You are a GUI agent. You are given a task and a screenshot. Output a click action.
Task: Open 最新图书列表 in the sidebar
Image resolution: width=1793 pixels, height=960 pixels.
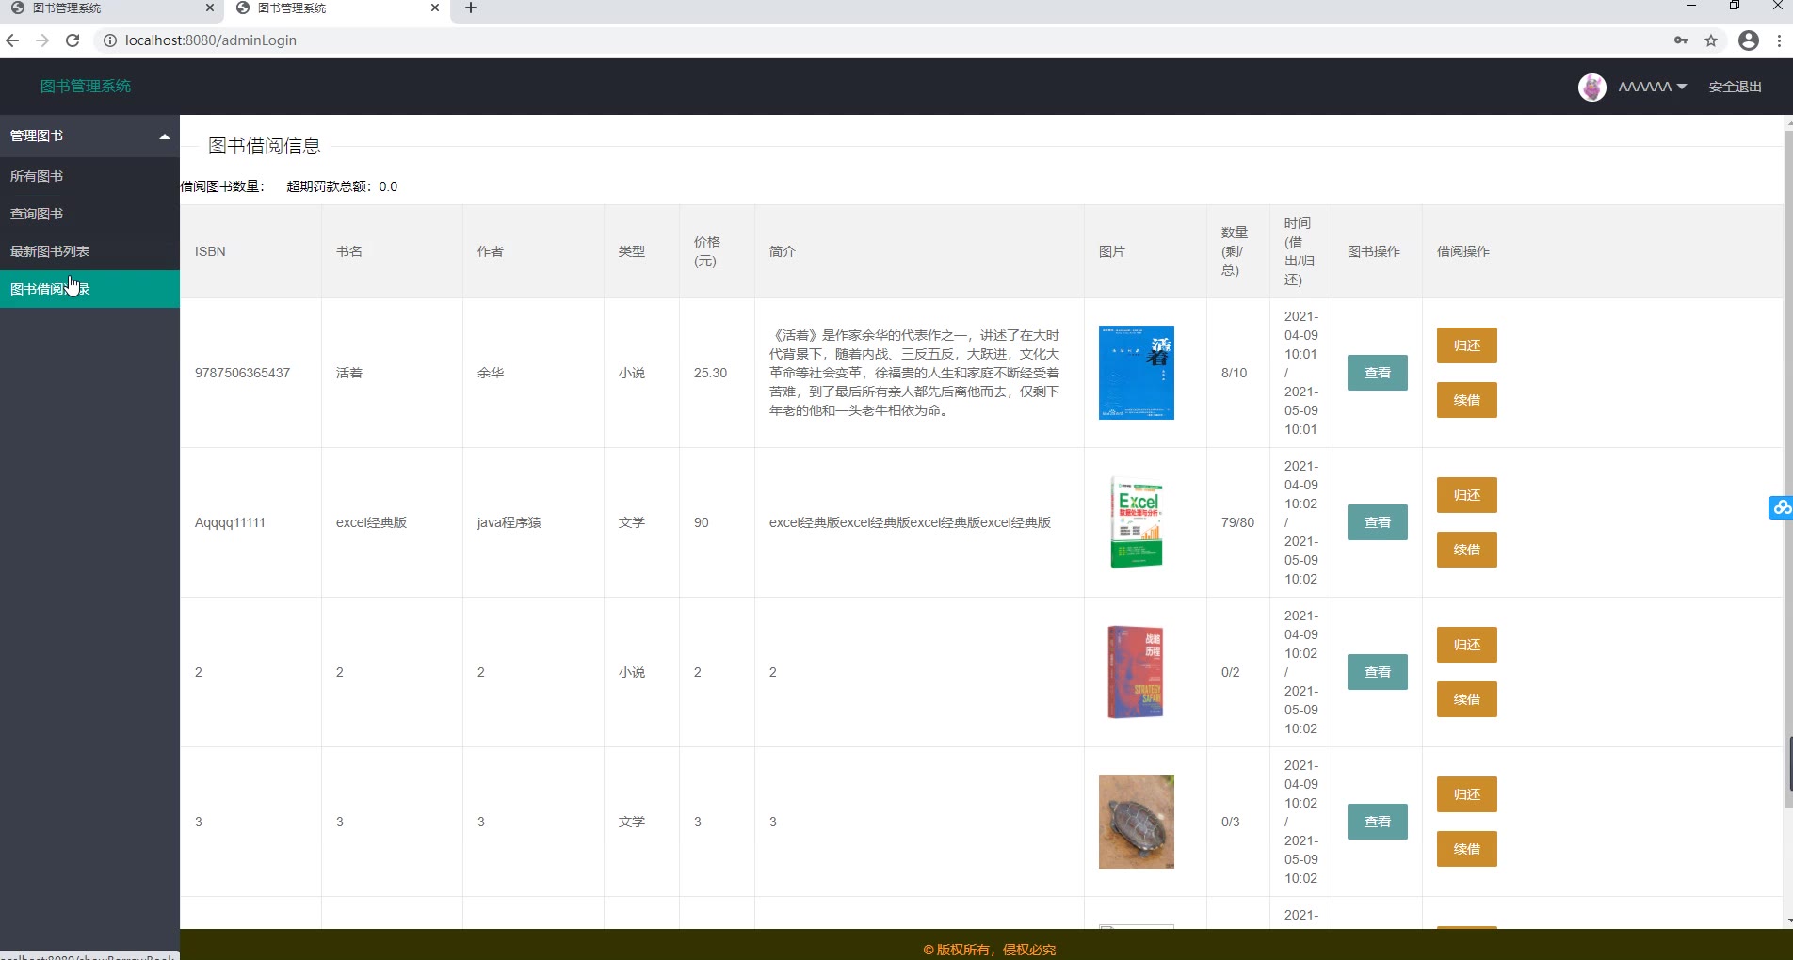click(89, 251)
